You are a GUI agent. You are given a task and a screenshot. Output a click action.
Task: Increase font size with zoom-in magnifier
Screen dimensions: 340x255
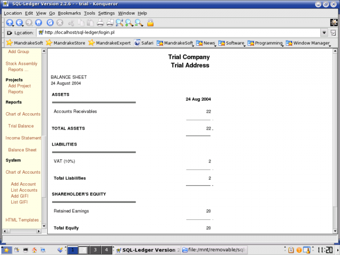(130, 22)
